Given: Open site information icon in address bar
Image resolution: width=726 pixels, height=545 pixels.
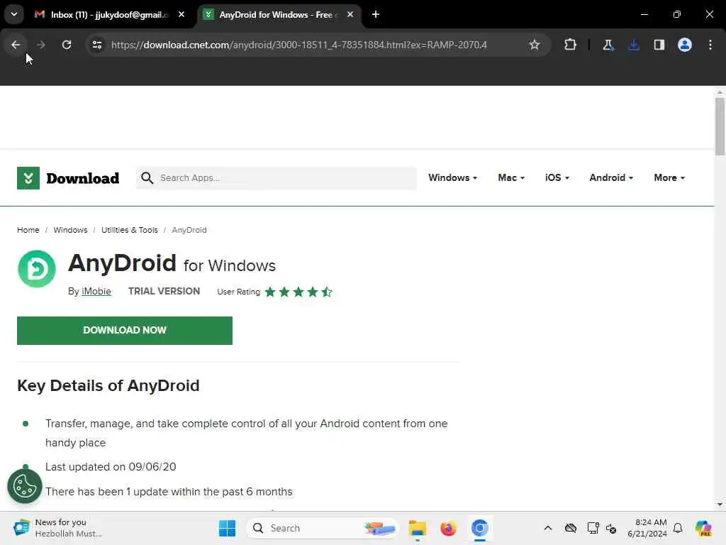Looking at the screenshot, I should tap(96, 45).
